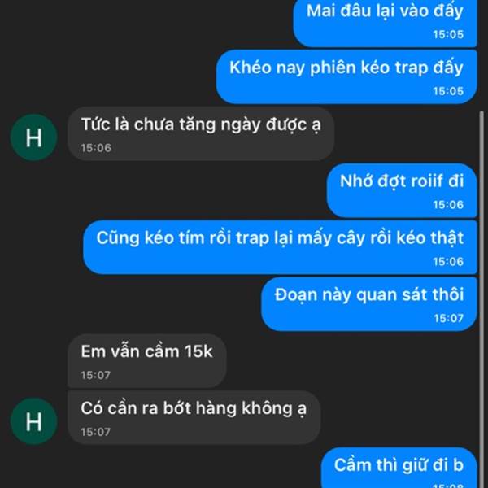This screenshot has width=488, height=488.
Task: Click 15:07 timestamp under 'Có cần ra bớt hàng'
Action: click(95, 432)
